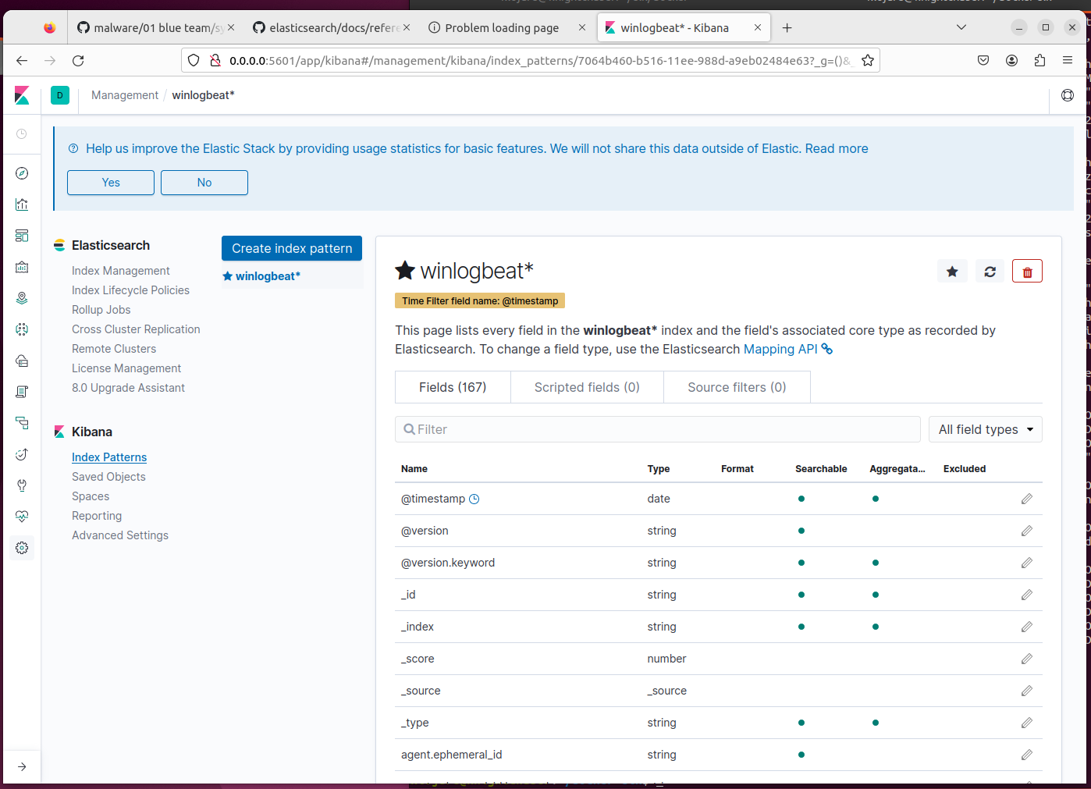Click the Management breadcrumb
The image size is (1091, 789).
tap(125, 95)
